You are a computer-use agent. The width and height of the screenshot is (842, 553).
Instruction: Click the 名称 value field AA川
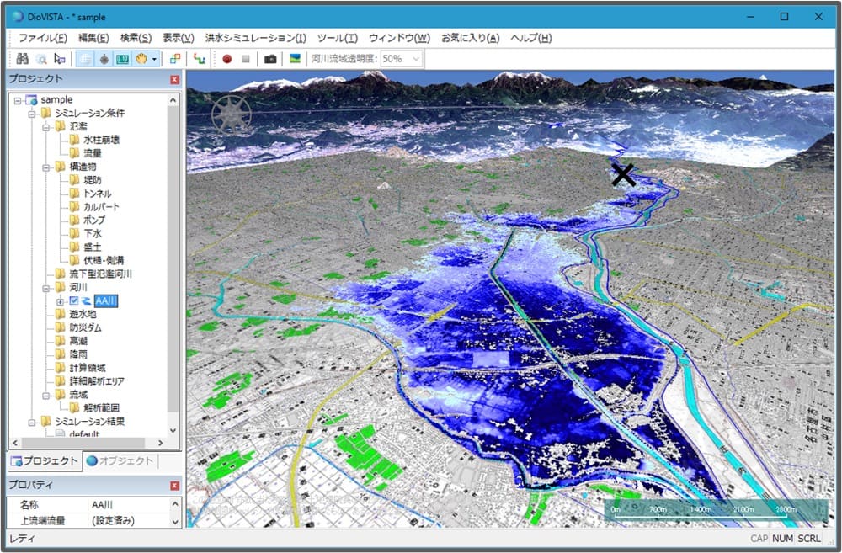135,505
